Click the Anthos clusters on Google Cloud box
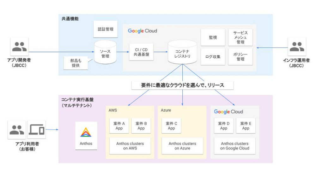Viewport: 316px width, 178px height. coord(234,146)
